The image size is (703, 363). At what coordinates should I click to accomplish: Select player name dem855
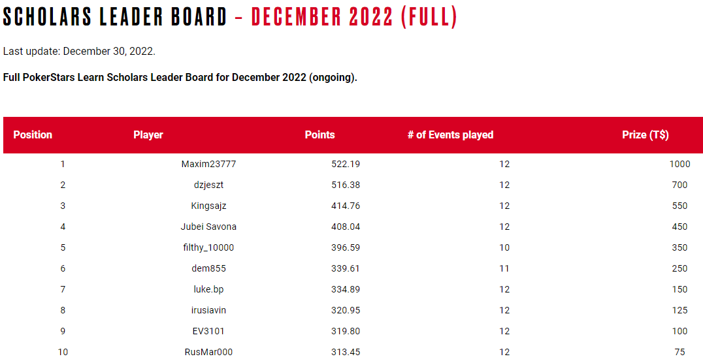pos(208,268)
